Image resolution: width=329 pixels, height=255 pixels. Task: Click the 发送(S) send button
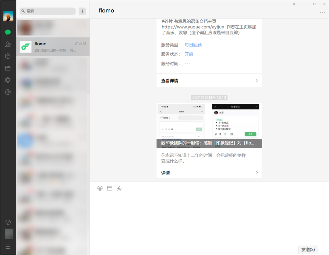[308, 249]
